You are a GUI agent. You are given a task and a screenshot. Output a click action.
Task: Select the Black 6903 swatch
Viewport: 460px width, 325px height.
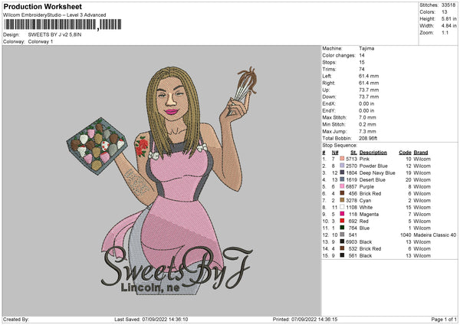click(342, 241)
